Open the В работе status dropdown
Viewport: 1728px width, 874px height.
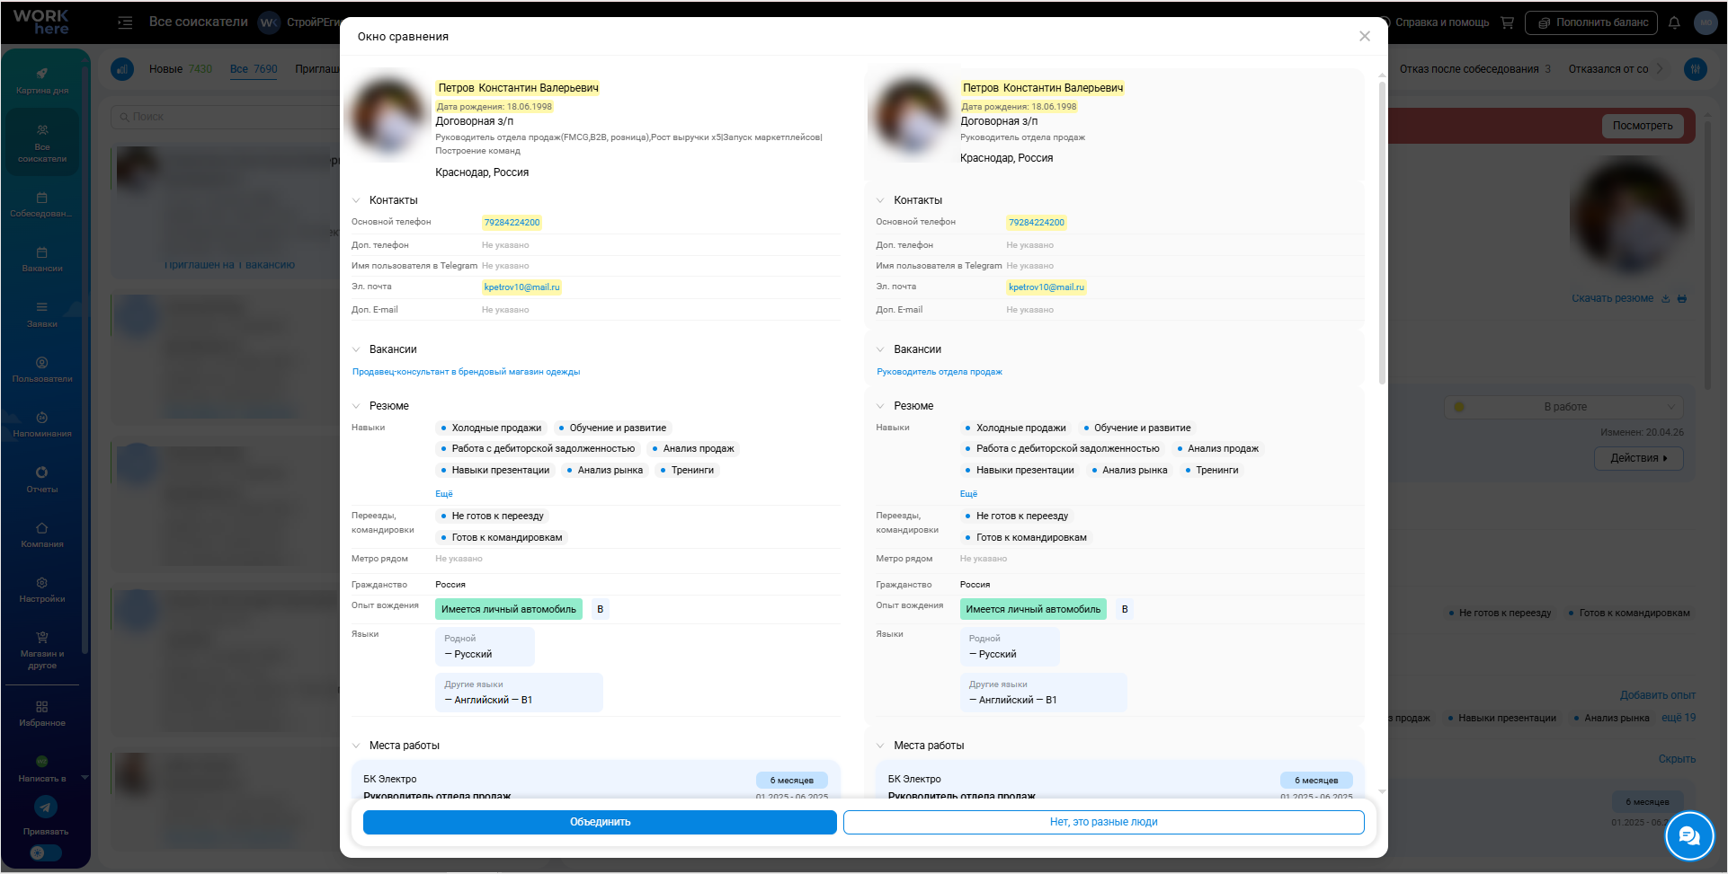(x=1564, y=407)
